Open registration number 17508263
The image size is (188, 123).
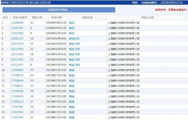(x=17, y=96)
